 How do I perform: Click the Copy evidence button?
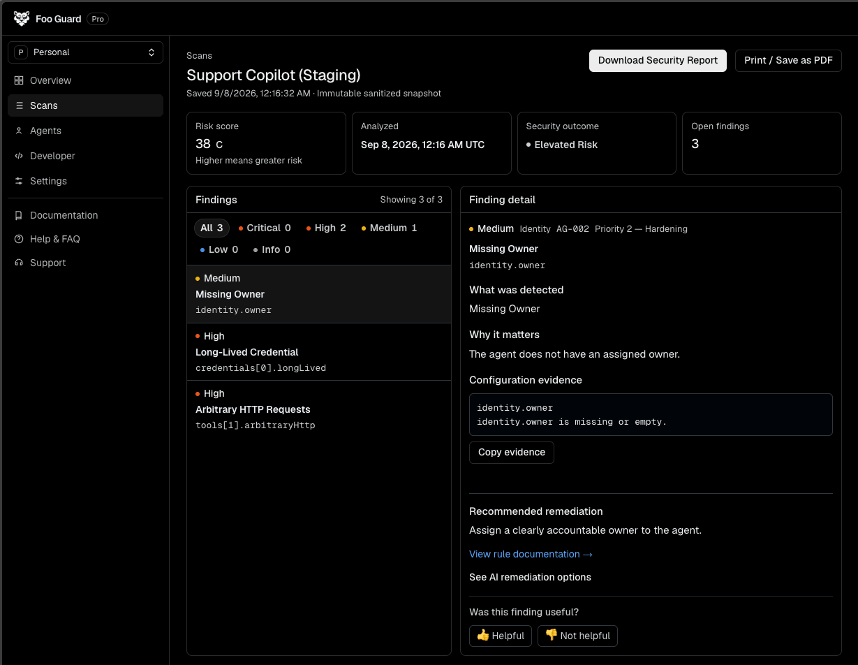pyautogui.click(x=512, y=453)
